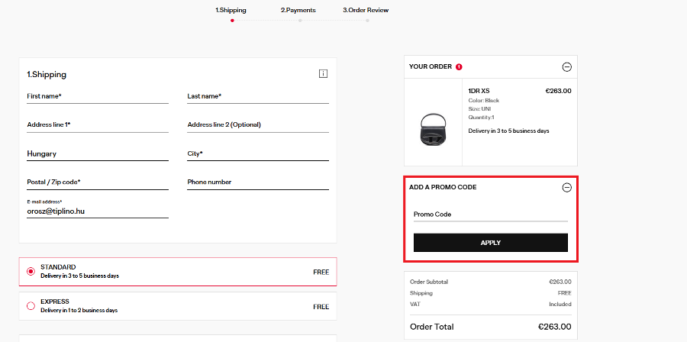This screenshot has height=342, width=687.
Task: Click the red order item count badge
Action: [x=459, y=66]
